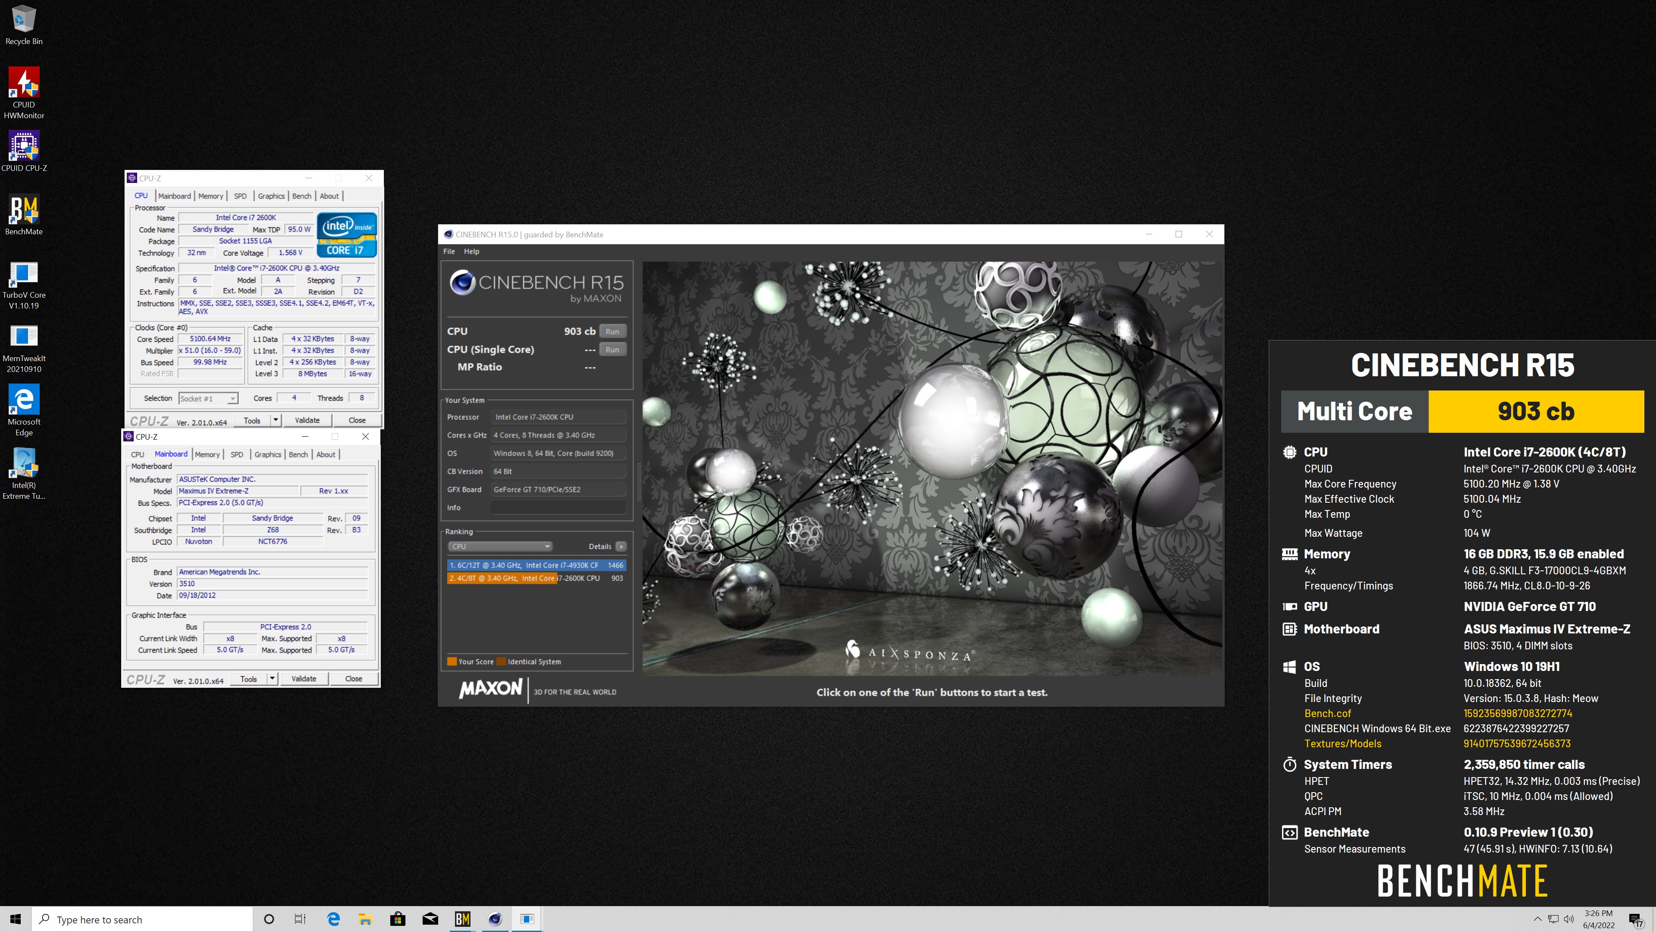The image size is (1656, 932).
Task: Open the Recycle Bin desktop icon
Action: tap(24, 26)
